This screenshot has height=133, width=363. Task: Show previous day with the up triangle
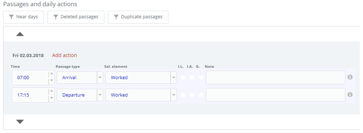[20, 34]
